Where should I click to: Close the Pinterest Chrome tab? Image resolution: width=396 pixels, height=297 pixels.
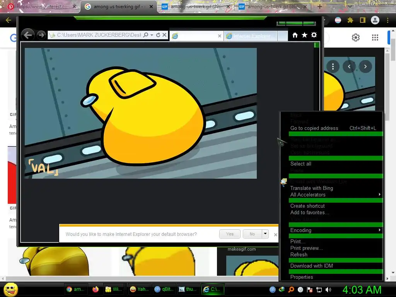pos(74,7)
